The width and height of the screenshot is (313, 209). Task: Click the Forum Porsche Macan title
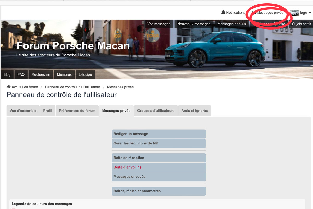pyautogui.click(x=73, y=46)
